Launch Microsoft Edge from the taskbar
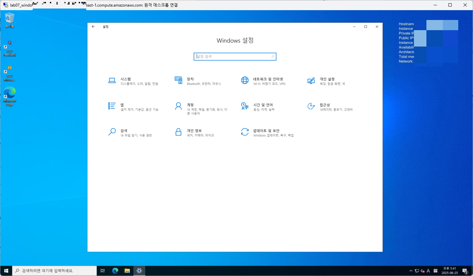The width and height of the screenshot is (473, 276). (115, 271)
